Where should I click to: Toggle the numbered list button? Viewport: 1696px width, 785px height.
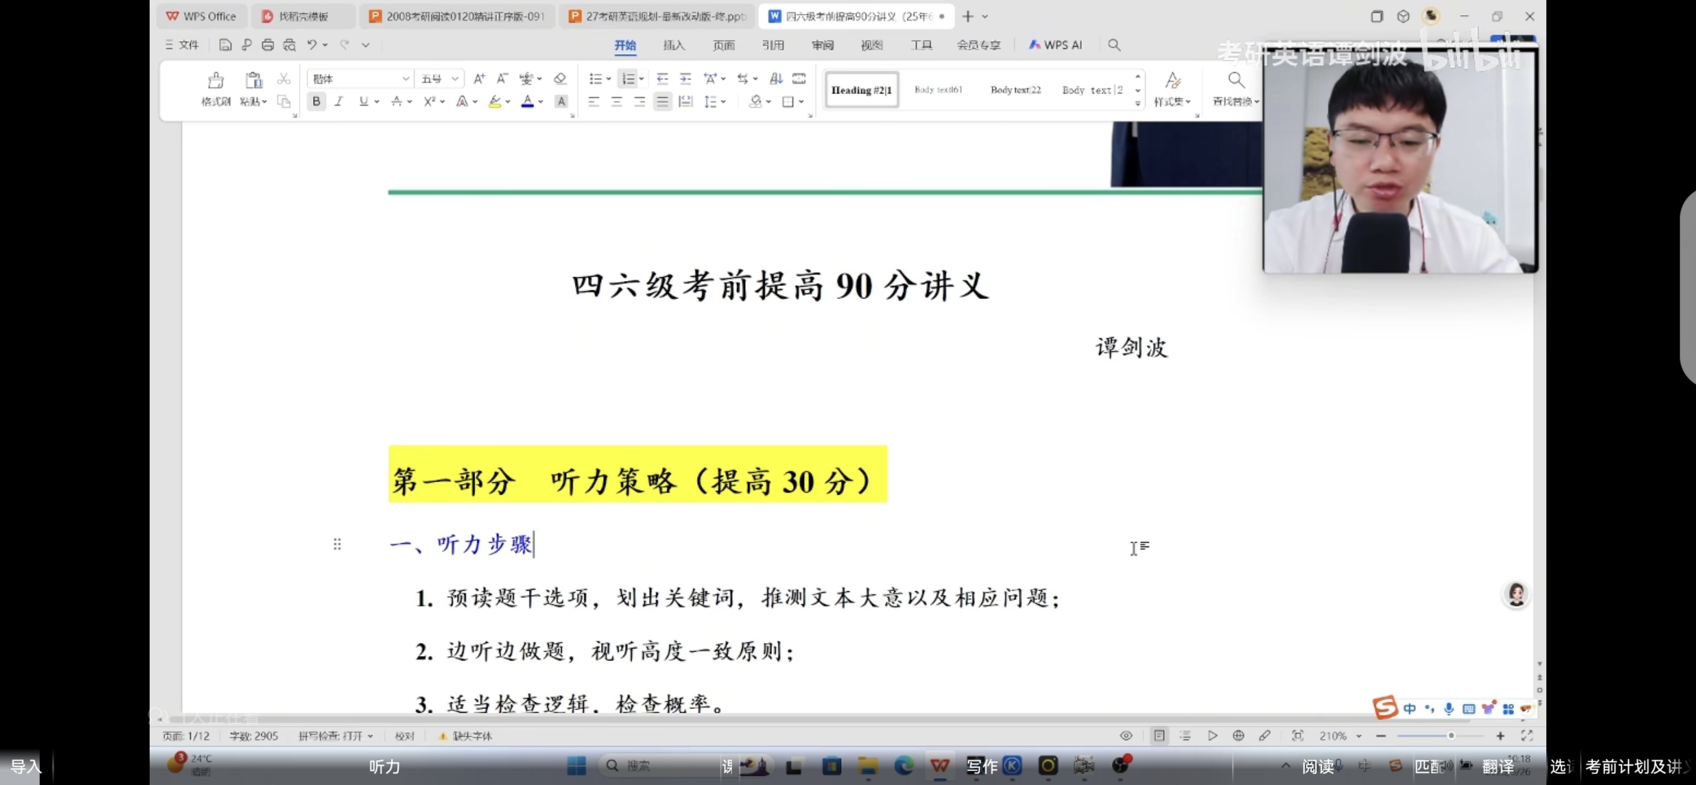click(628, 79)
